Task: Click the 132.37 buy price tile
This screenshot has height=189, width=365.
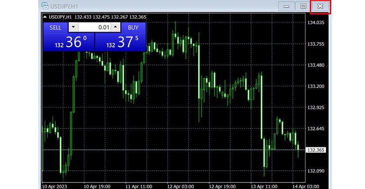Action: coord(120,42)
